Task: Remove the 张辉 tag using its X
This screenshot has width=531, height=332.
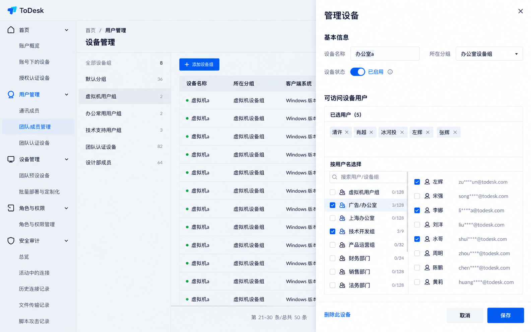Action: coord(455,132)
